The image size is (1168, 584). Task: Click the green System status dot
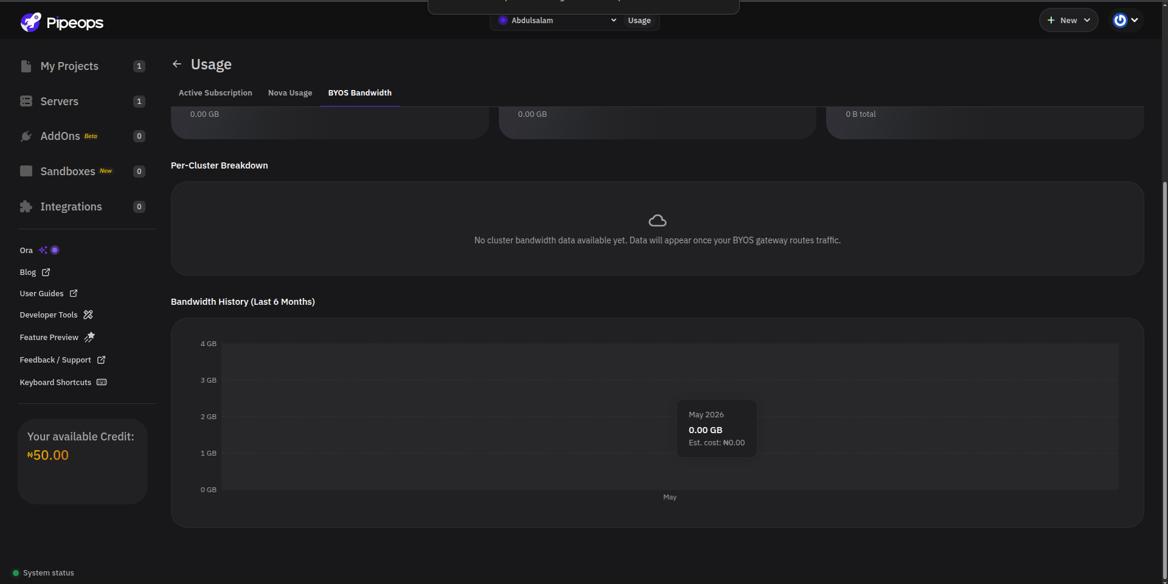16,573
